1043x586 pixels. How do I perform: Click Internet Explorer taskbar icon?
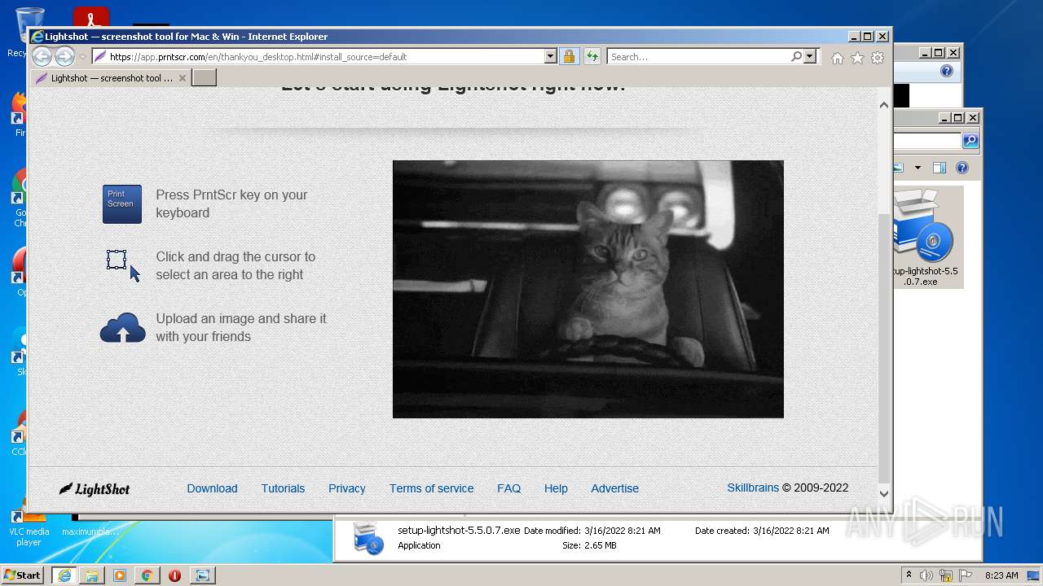64,575
